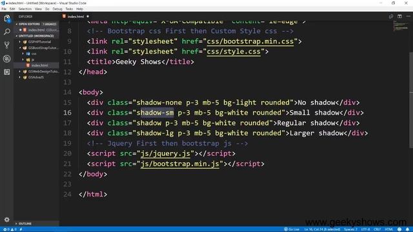
Task: Open the Tasks menu
Action: pyautogui.click(x=69, y=9)
